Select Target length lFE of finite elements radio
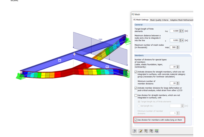Screen dimensions: 204x137 tap(139, 102)
